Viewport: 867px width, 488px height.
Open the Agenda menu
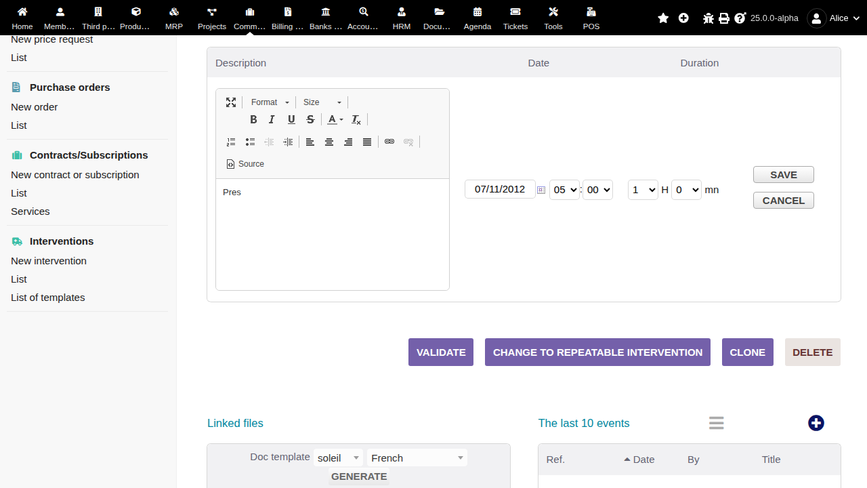(478, 18)
